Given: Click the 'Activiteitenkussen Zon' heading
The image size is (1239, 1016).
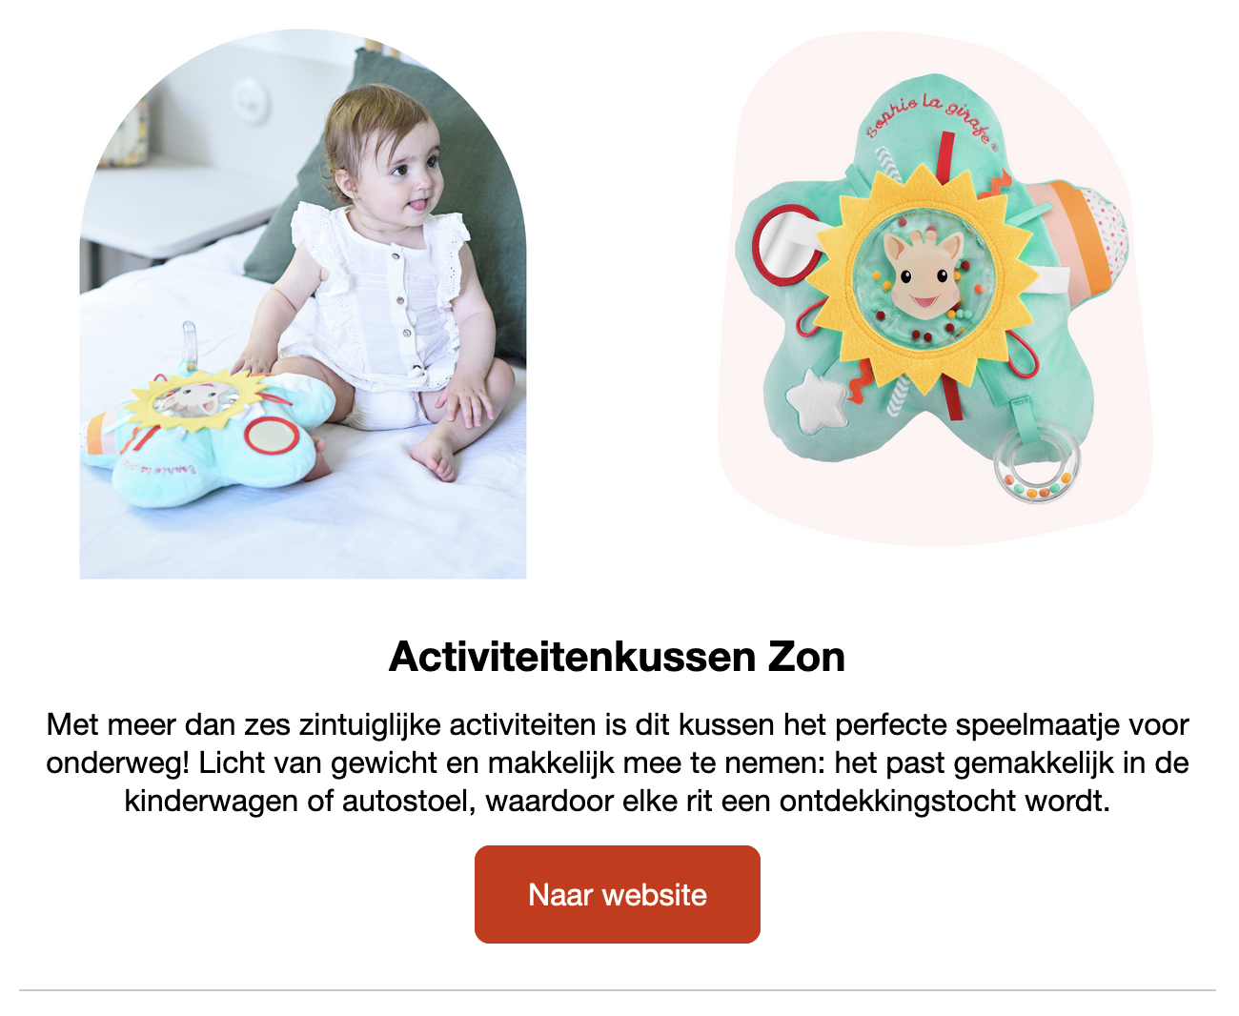Looking at the screenshot, I should click(618, 657).
